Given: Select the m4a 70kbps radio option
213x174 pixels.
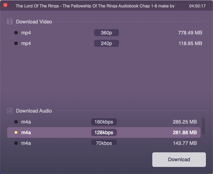Looking at the screenshot, I should [16, 143].
